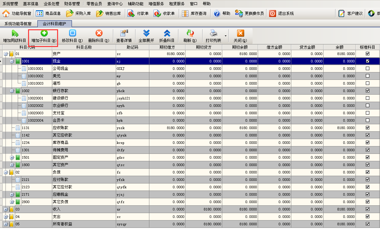Viewport: 380px width, 234px height.
Task: Click document icon of 10010001 row
Action: tap(24, 69)
